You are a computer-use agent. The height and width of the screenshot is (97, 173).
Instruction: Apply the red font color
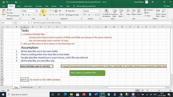(44, 15)
